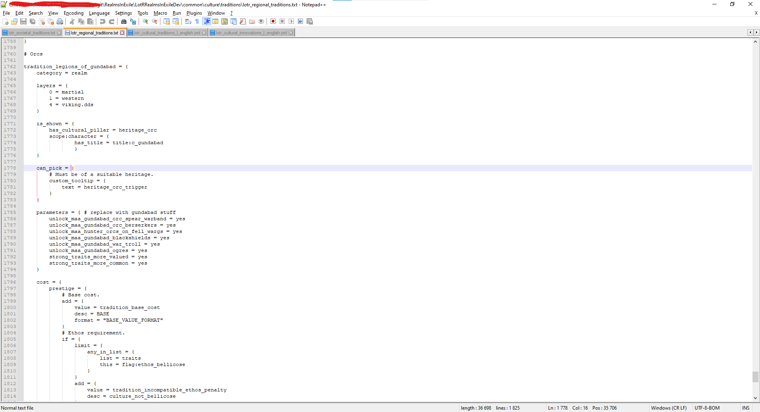Open the File menu
The height and width of the screenshot is (412, 760).
(x=6, y=13)
